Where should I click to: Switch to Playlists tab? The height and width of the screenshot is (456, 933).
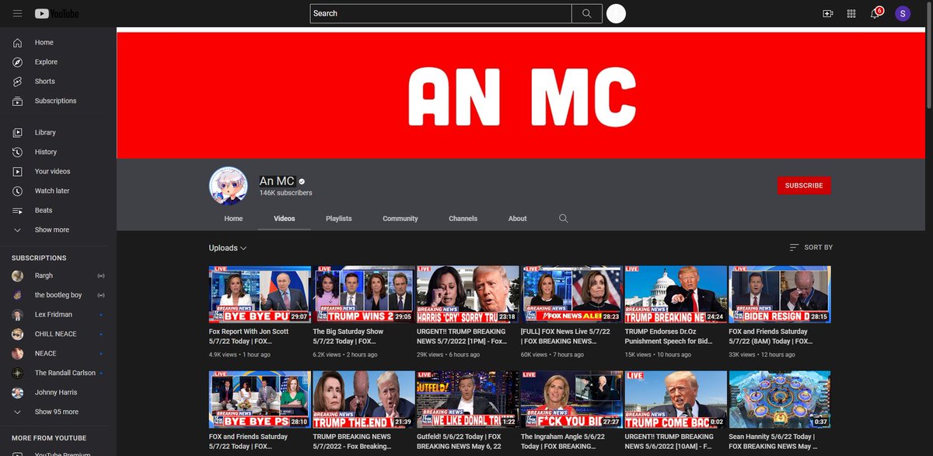339,219
